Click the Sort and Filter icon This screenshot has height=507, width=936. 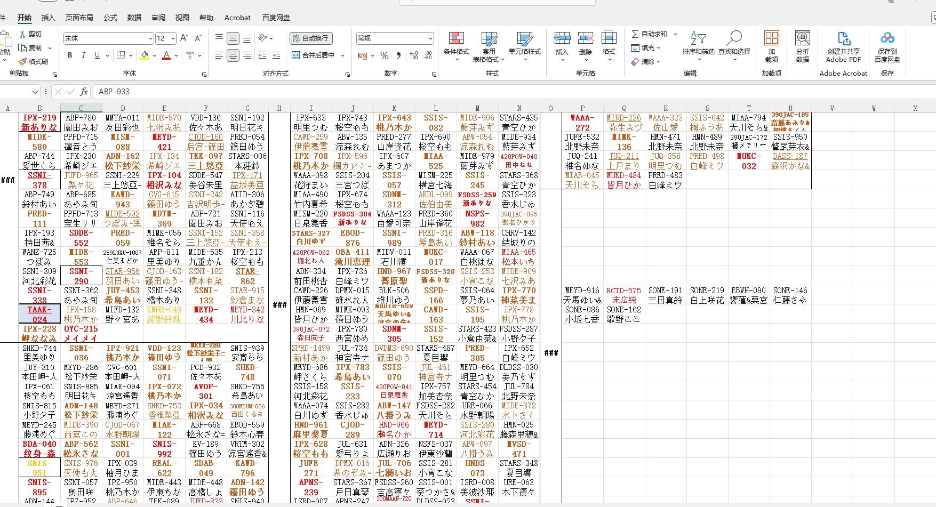(698, 39)
